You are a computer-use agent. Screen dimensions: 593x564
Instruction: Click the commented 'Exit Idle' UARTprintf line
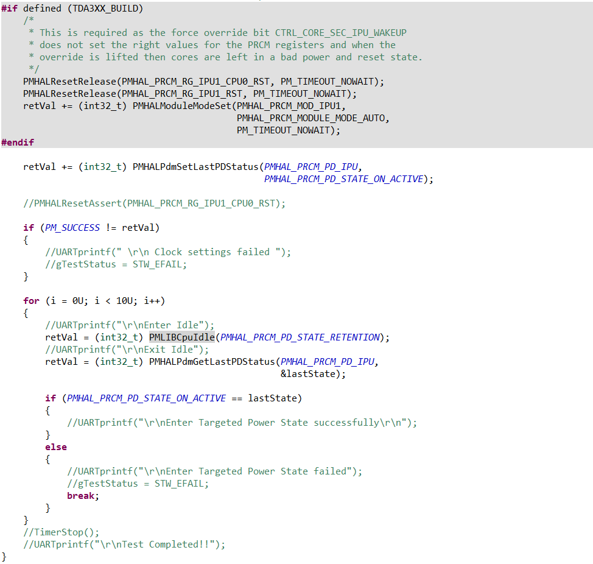click(x=127, y=349)
